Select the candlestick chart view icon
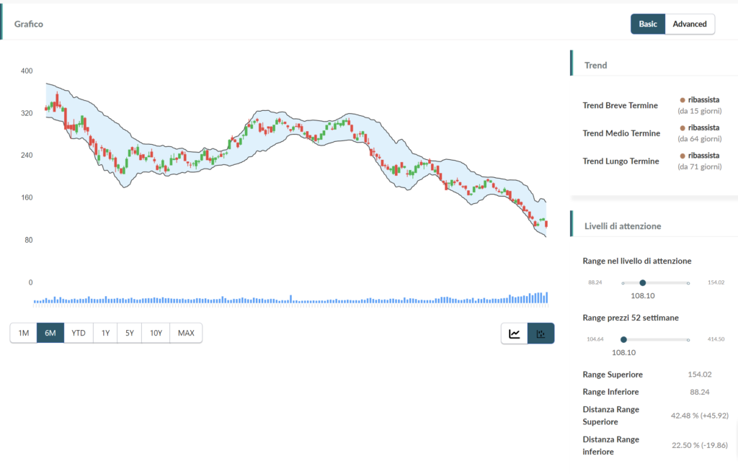The width and height of the screenshot is (738, 474). (541, 334)
